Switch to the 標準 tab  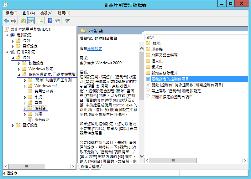pos(96,166)
